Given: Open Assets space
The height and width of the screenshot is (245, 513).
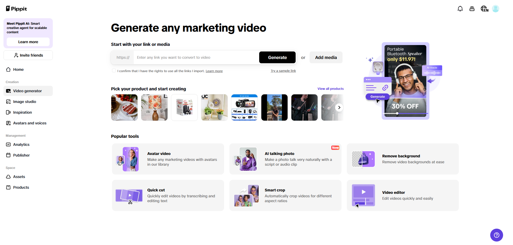Looking at the screenshot, I should click(28, 177).
